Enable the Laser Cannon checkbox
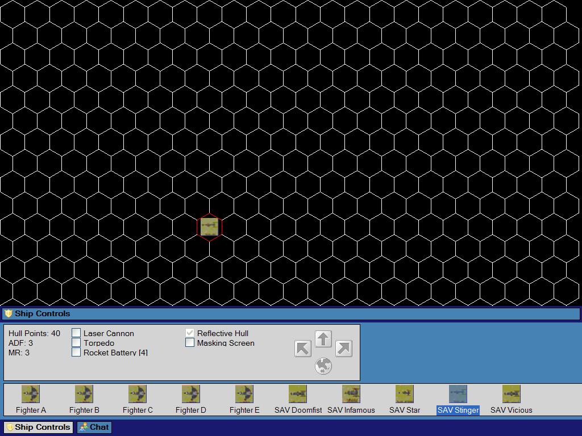582x436 pixels. 76,333
